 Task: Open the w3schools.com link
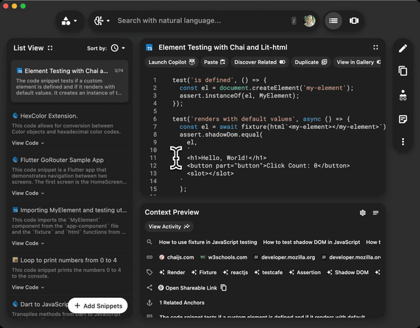click(x=224, y=257)
